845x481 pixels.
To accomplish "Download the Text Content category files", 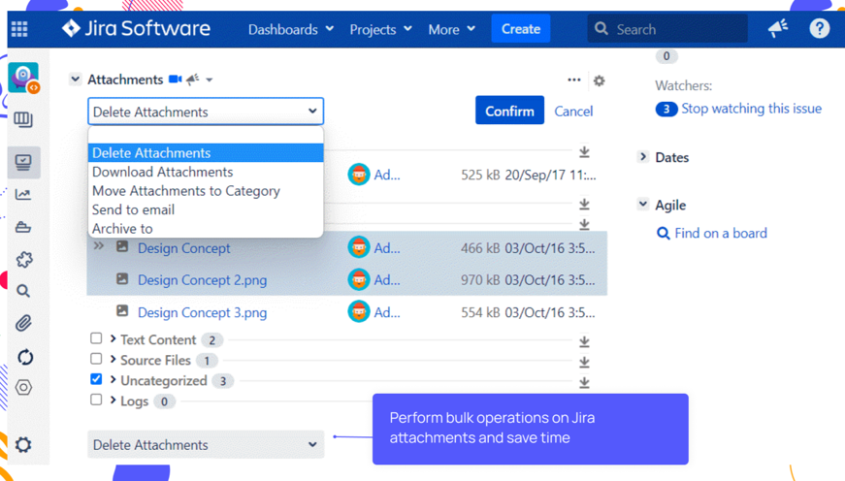I will (584, 341).
